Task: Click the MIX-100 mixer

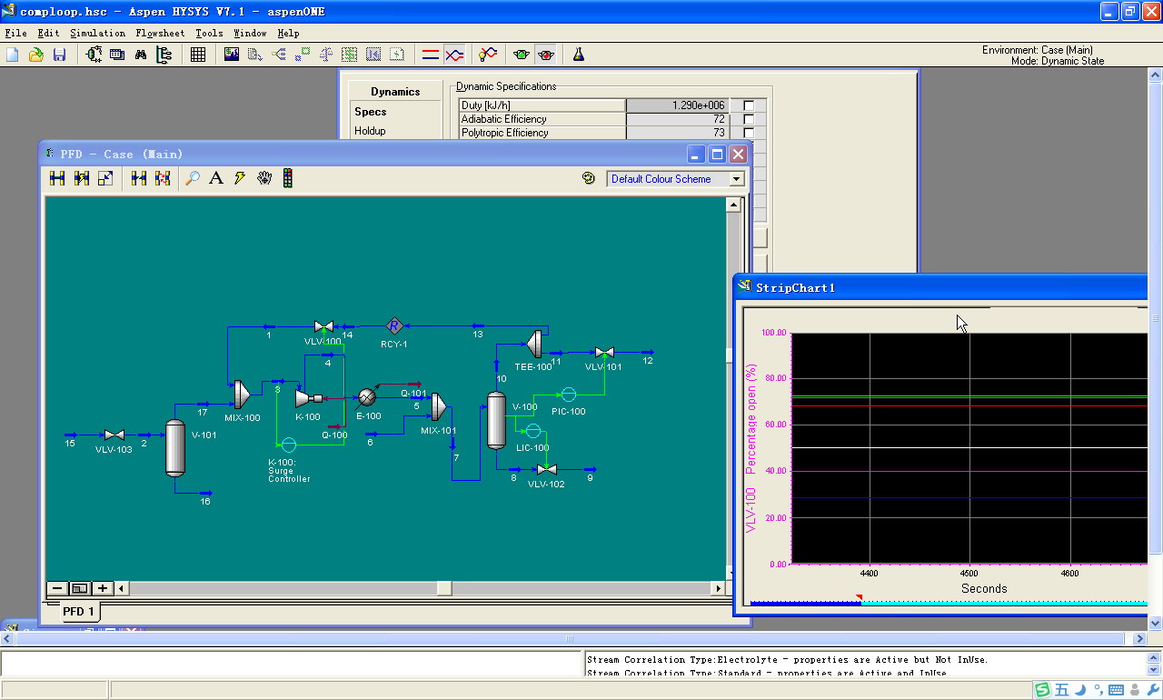Action: click(x=242, y=394)
